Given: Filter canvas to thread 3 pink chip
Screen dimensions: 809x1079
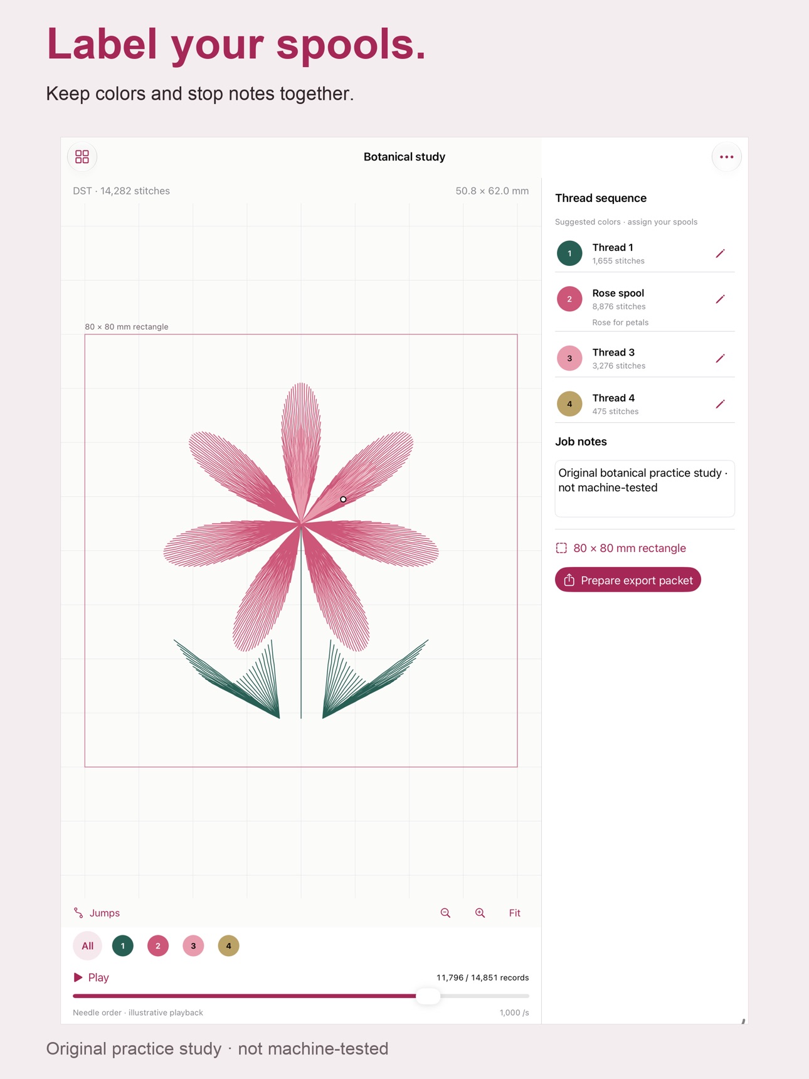Looking at the screenshot, I should tap(193, 945).
